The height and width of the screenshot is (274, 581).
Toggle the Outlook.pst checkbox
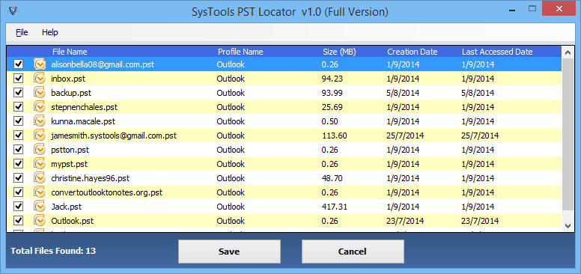tap(19, 221)
